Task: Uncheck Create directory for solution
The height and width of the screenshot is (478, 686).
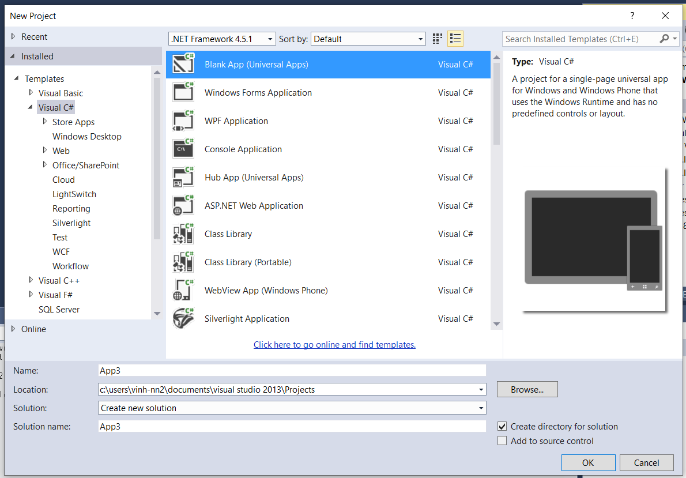Action: click(502, 426)
